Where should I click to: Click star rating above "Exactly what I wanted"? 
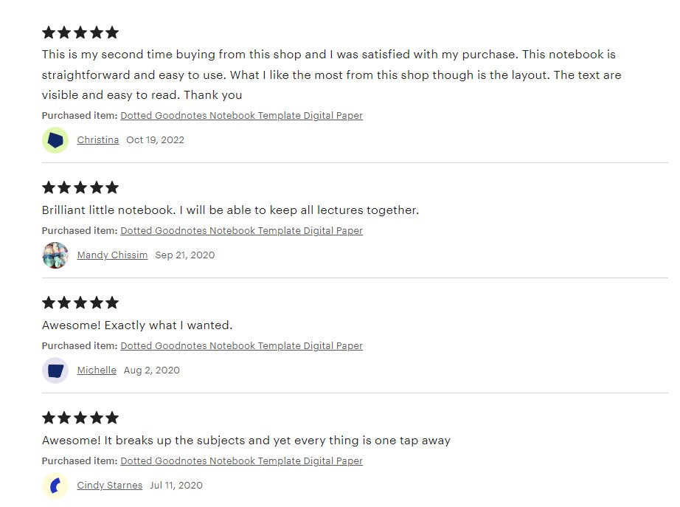pos(80,303)
